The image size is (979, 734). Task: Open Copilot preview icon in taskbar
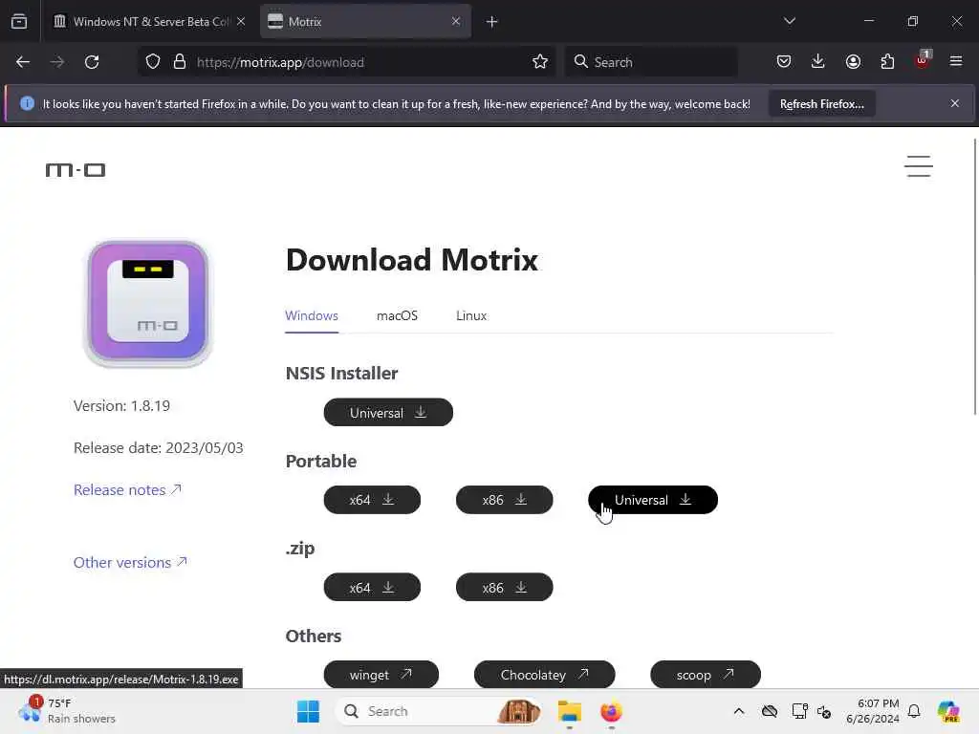tap(948, 711)
